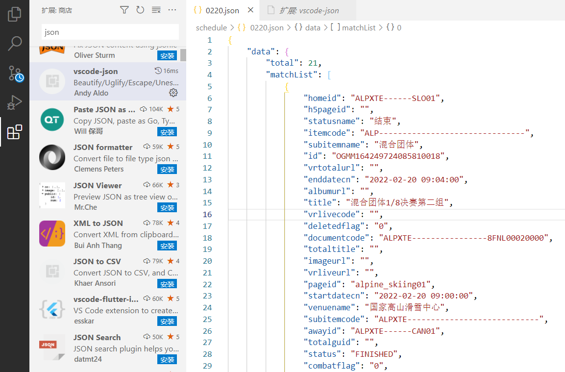Click line number 5 in gutter
Image resolution: width=565 pixels, height=372 pixels.
click(x=210, y=87)
